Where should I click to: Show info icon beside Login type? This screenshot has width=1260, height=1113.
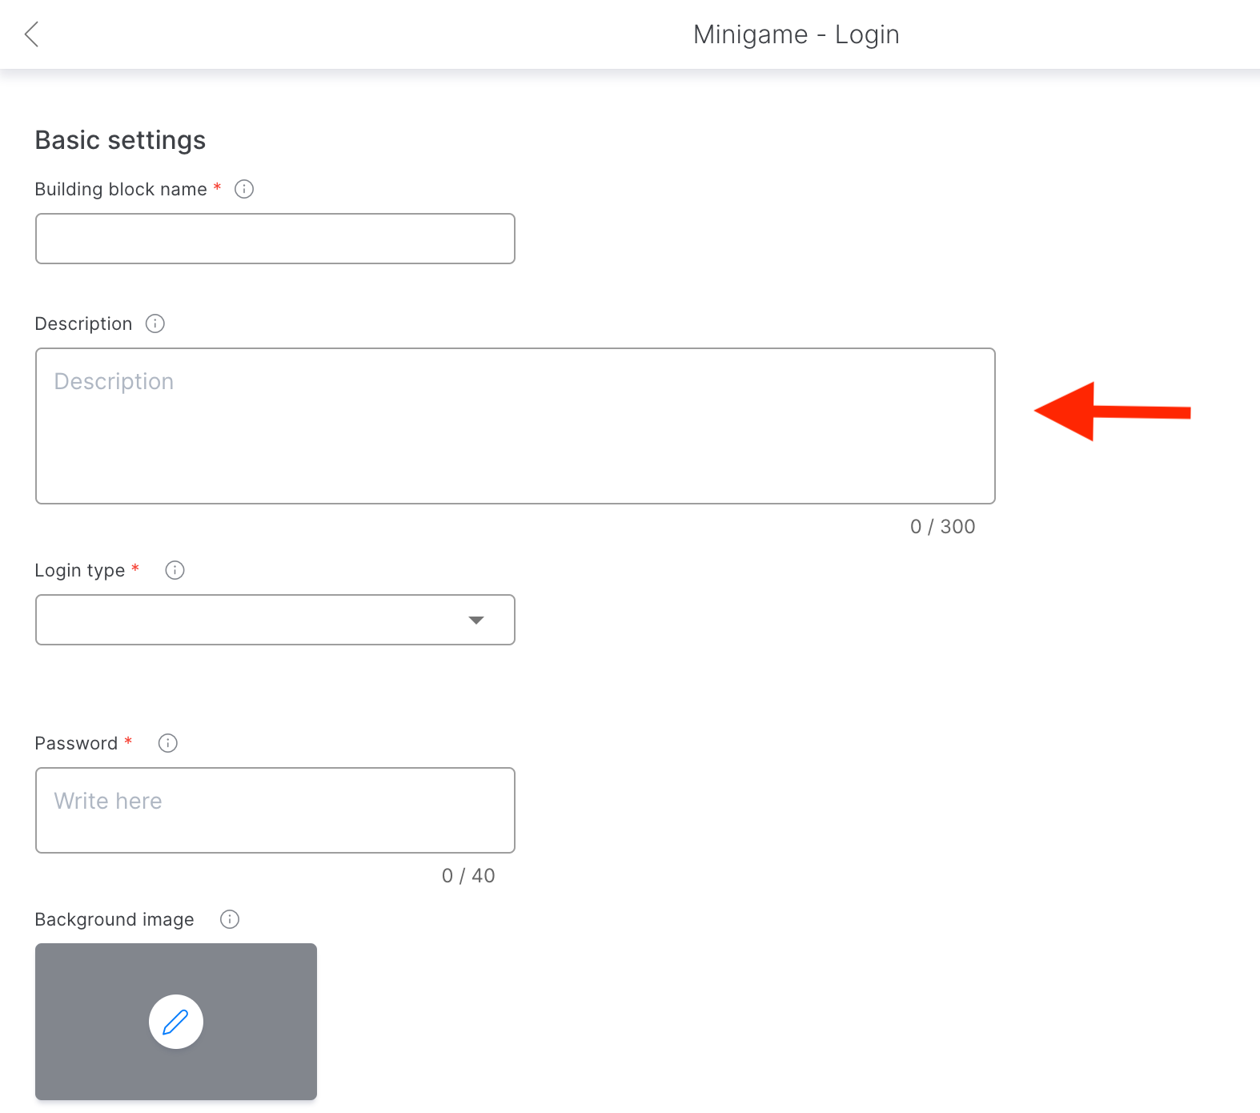click(175, 570)
